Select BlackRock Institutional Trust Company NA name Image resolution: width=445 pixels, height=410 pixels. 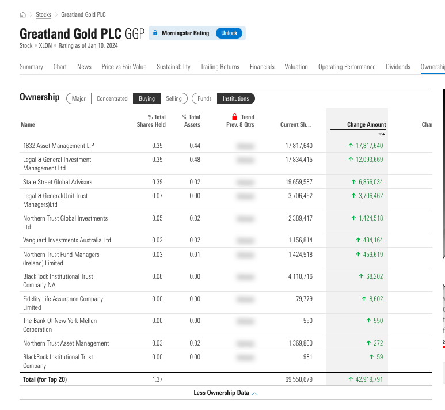58,280
